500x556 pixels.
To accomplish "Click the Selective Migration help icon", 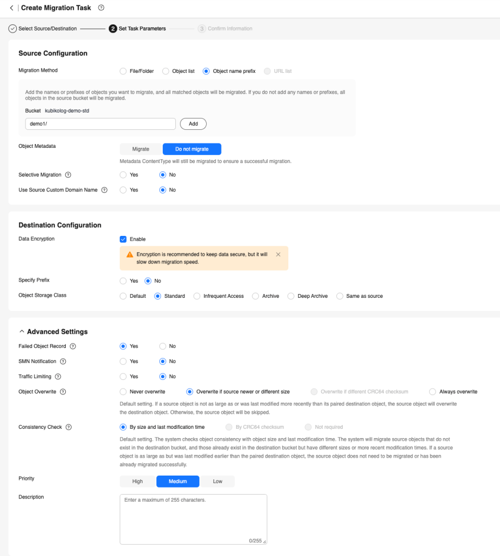I will 69,175.
